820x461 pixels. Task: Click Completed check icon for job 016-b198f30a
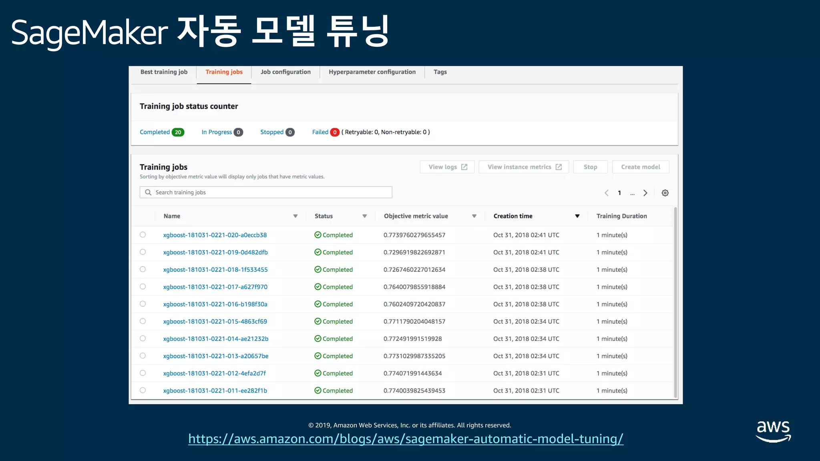[318, 304]
